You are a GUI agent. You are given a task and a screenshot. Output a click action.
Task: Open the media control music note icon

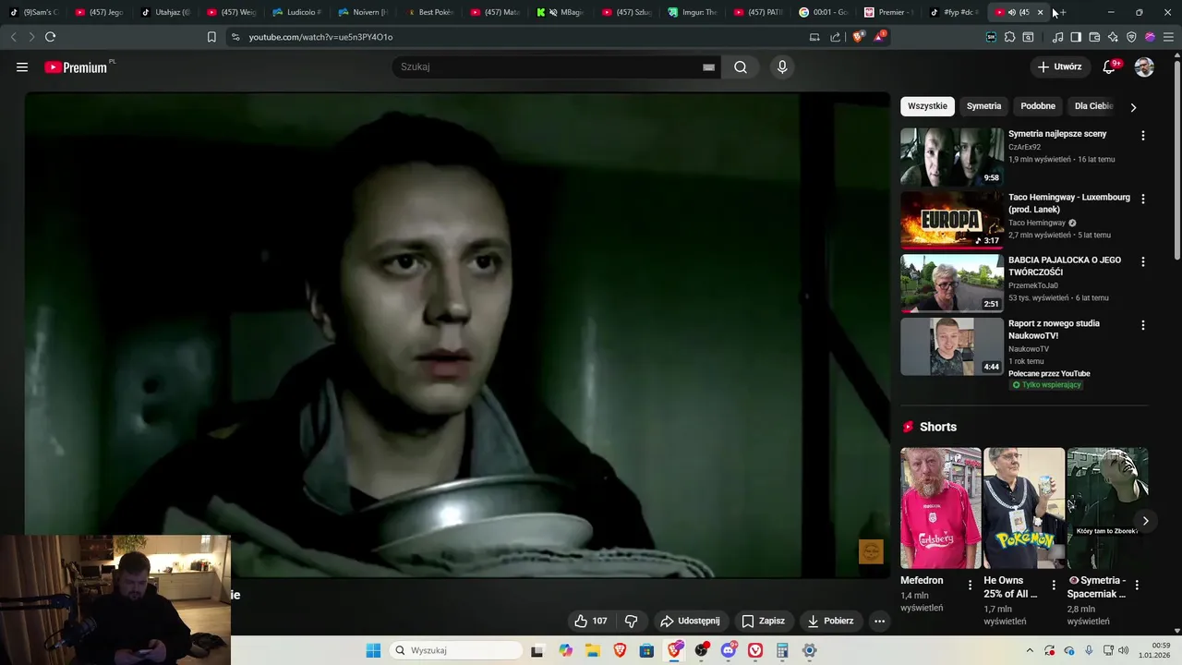tap(1057, 37)
